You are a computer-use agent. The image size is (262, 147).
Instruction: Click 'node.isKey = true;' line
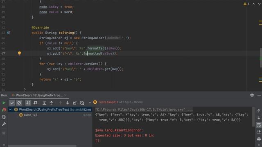(56, 7)
